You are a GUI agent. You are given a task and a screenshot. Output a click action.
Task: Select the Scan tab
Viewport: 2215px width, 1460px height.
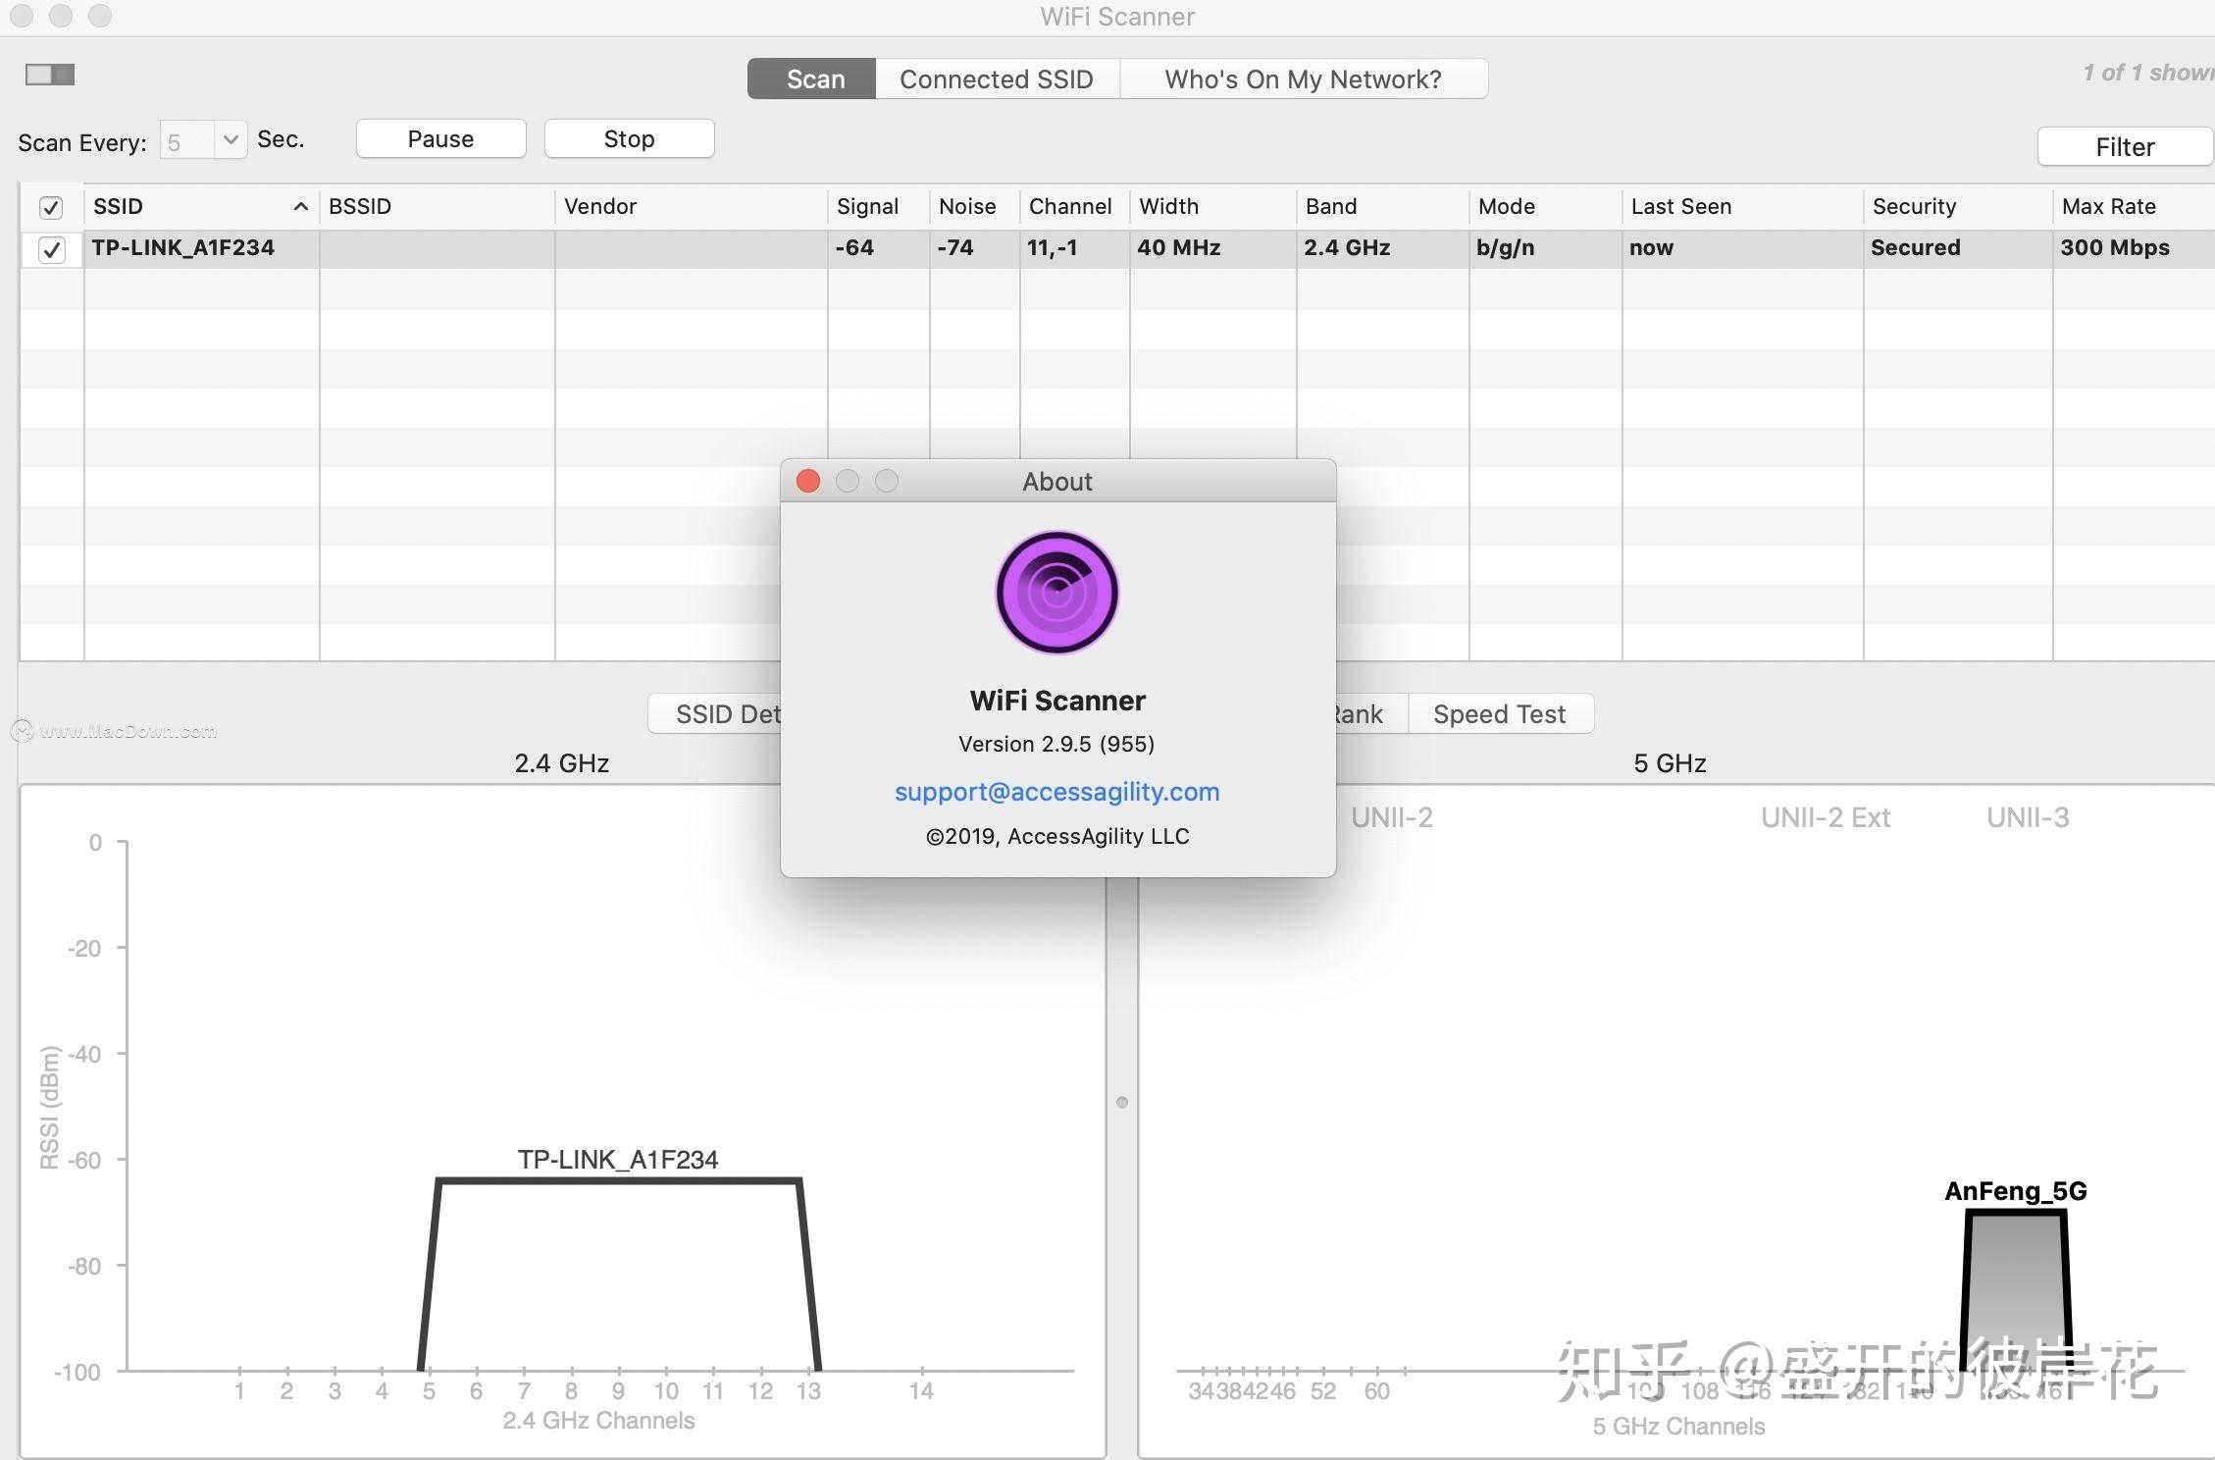coord(812,78)
